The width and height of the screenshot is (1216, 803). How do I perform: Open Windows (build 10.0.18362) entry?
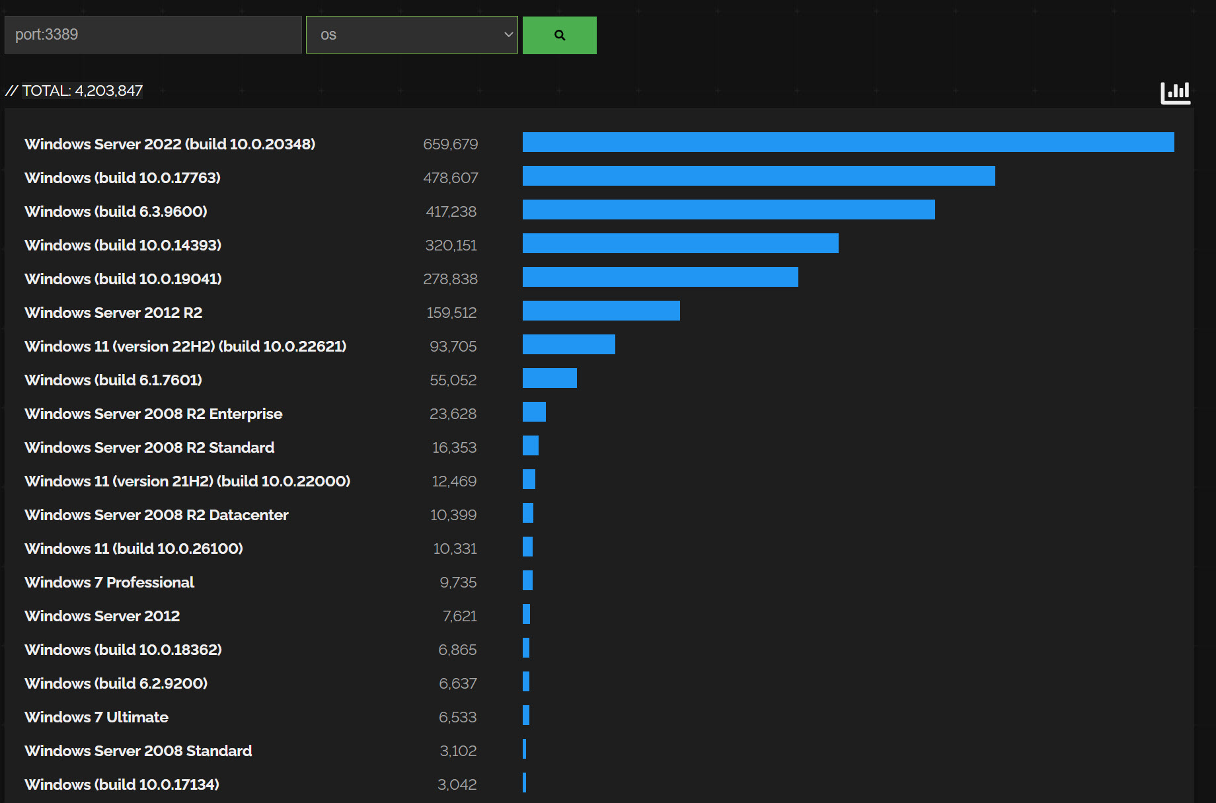pyautogui.click(x=123, y=650)
